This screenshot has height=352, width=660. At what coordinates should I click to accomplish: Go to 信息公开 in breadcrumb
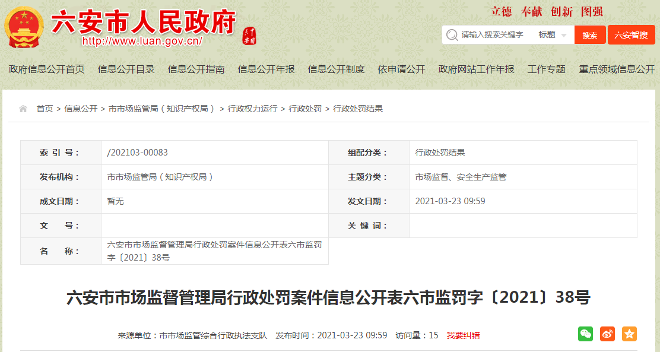pos(81,109)
